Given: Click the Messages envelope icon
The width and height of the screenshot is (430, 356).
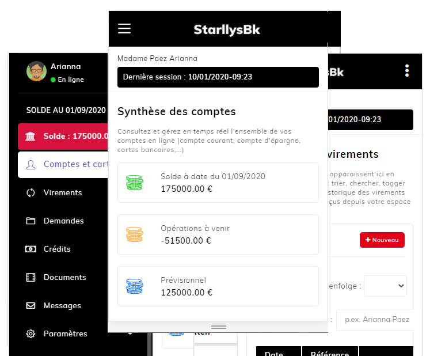Looking at the screenshot, I should click(x=31, y=306).
